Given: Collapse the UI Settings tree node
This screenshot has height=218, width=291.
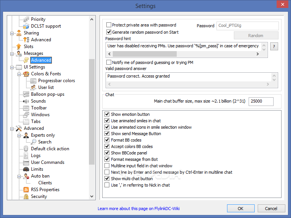Looking at the screenshot, I should click(12, 67).
